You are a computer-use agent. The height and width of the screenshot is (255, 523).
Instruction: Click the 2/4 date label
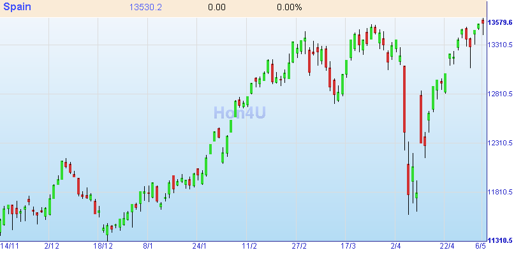tap(396, 246)
